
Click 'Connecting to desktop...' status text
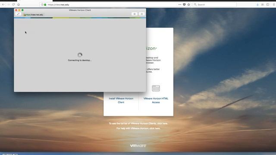click(x=80, y=60)
